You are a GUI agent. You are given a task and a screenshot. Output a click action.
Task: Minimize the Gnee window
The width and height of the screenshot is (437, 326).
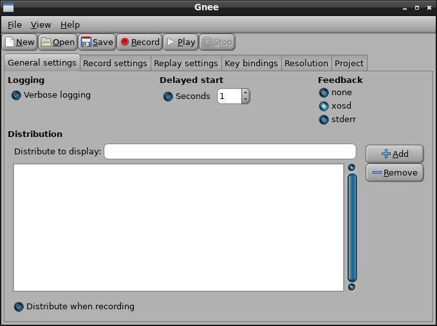pos(405,8)
